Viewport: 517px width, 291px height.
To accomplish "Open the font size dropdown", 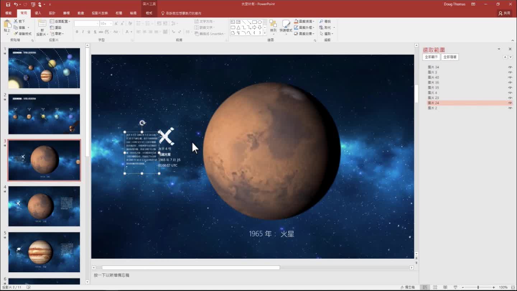I will pyautogui.click(x=111, y=23).
